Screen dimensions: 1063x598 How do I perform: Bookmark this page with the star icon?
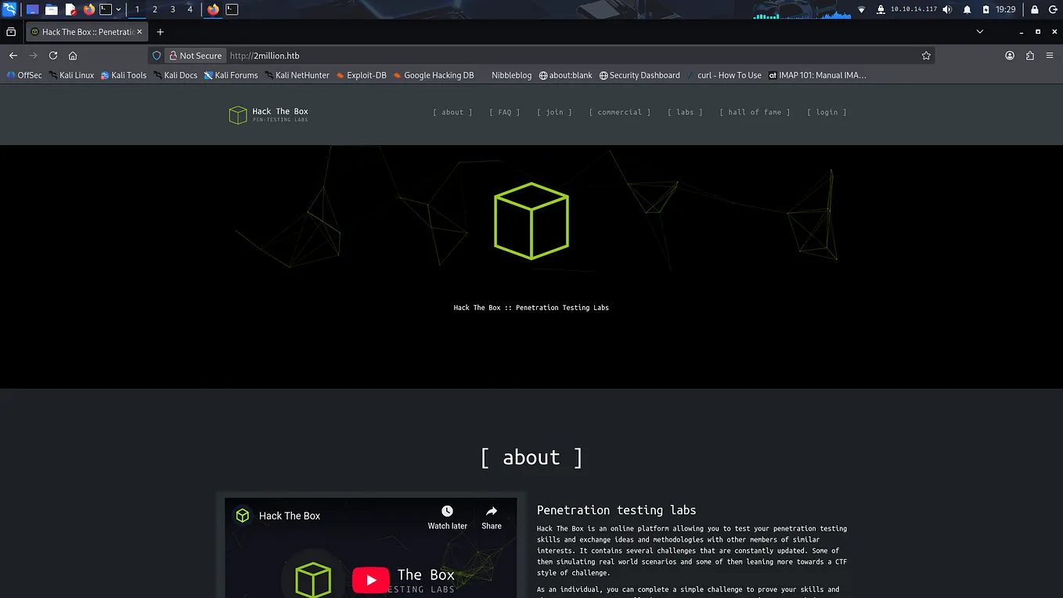click(x=926, y=56)
